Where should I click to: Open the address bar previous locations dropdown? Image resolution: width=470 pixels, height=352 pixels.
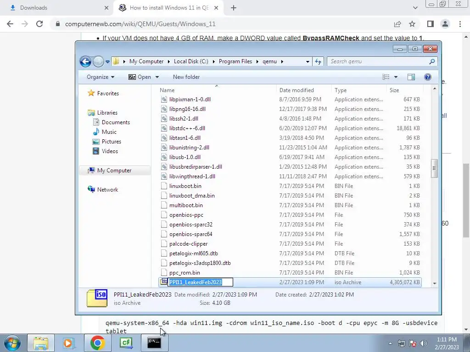click(308, 61)
